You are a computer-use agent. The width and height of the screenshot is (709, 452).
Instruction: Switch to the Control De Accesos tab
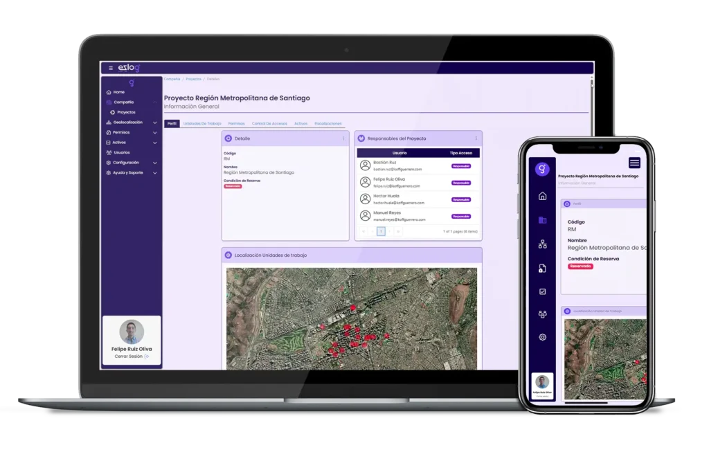(269, 123)
